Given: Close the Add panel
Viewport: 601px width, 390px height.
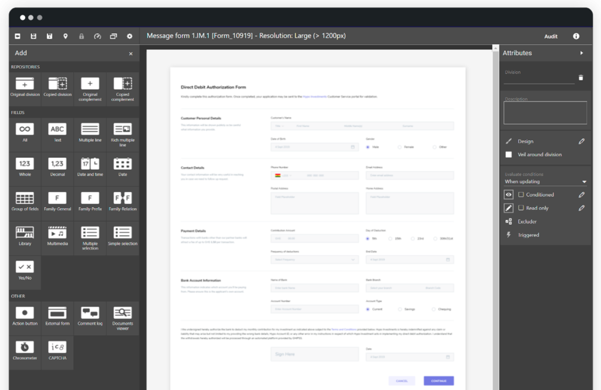Looking at the screenshot, I should tap(131, 53).
